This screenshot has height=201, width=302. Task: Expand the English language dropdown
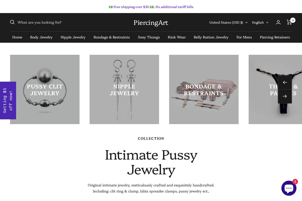[x=260, y=22]
